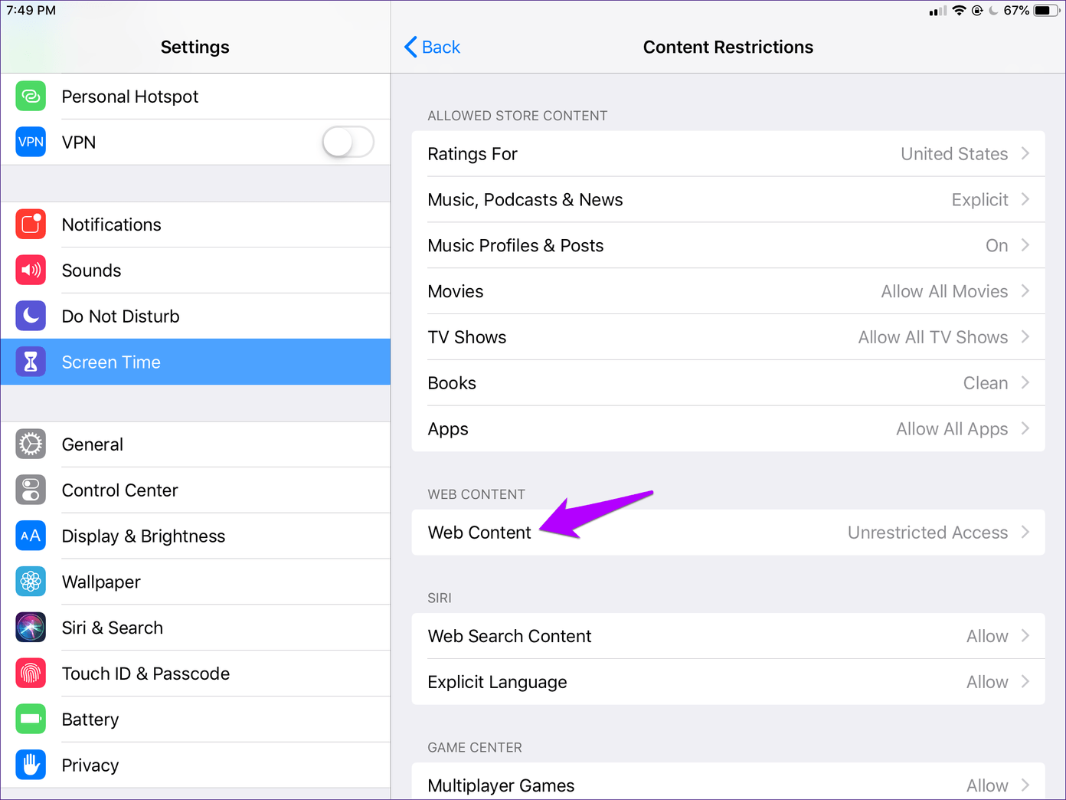Open Music, Podcasts & News setting
The image size is (1066, 800).
(728, 200)
